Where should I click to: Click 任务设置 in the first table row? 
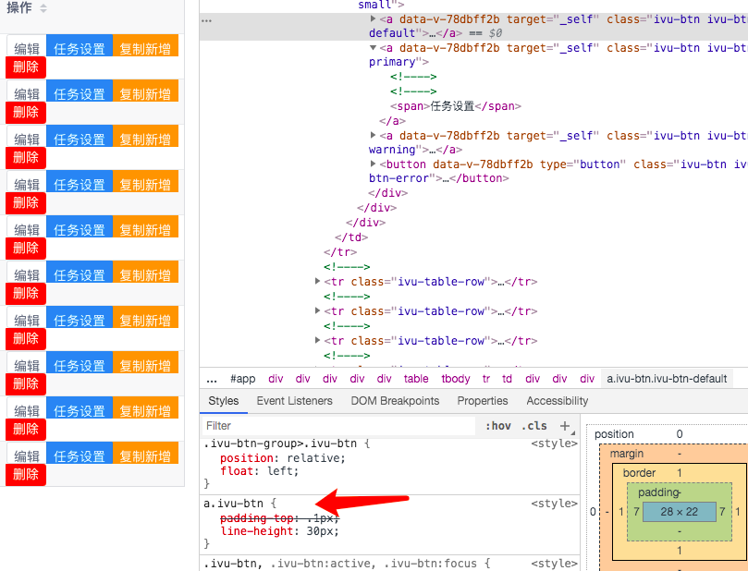coord(80,46)
